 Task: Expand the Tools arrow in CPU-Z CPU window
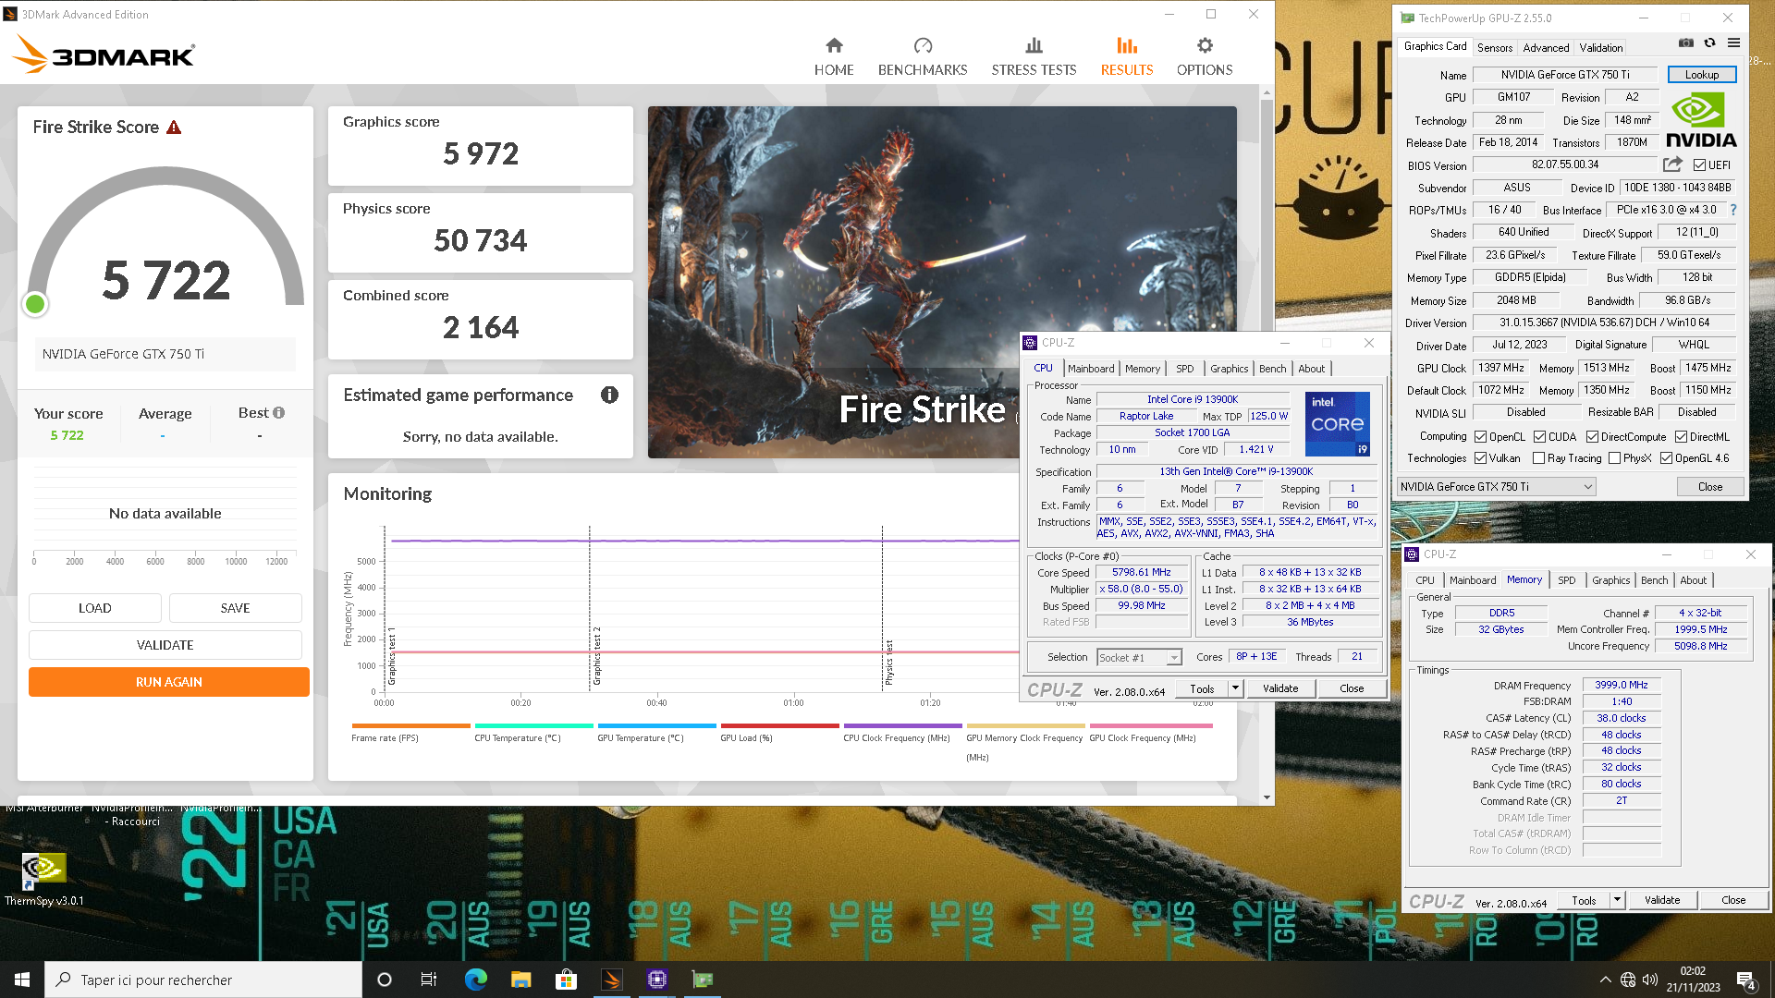[1235, 688]
